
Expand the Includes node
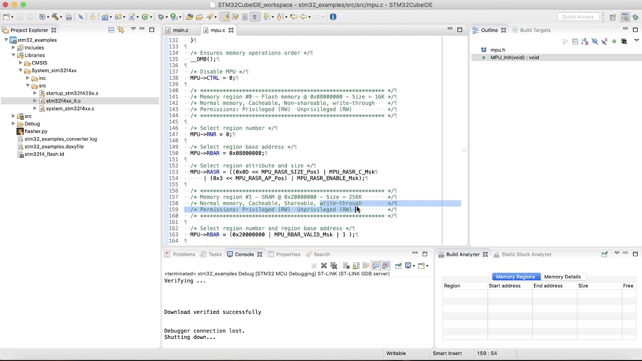click(14, 48)
